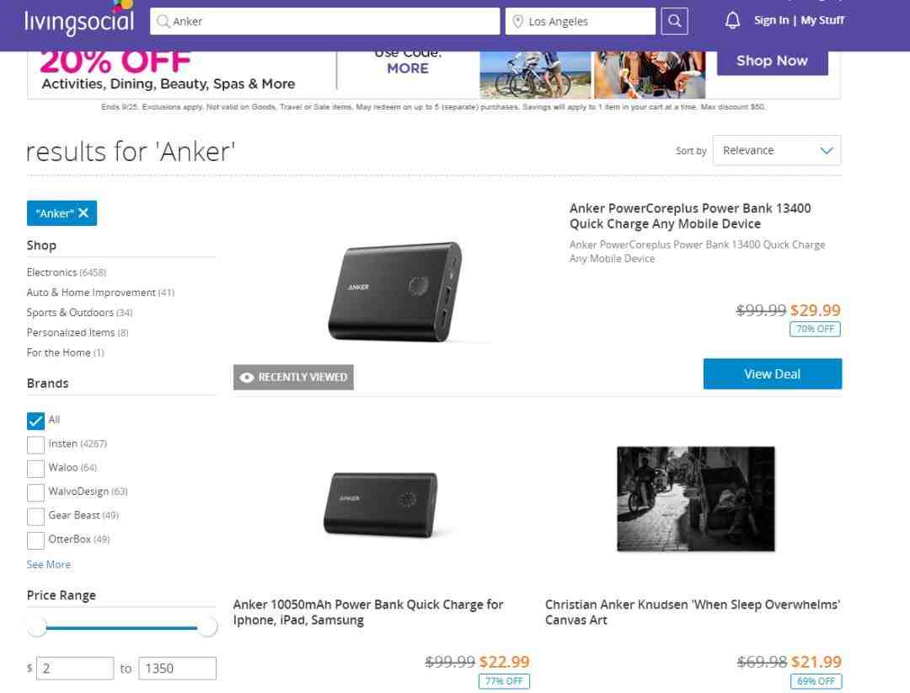Click the LivingSocial logo
Screen dimensions: 910x693
[x=79, y=19]
